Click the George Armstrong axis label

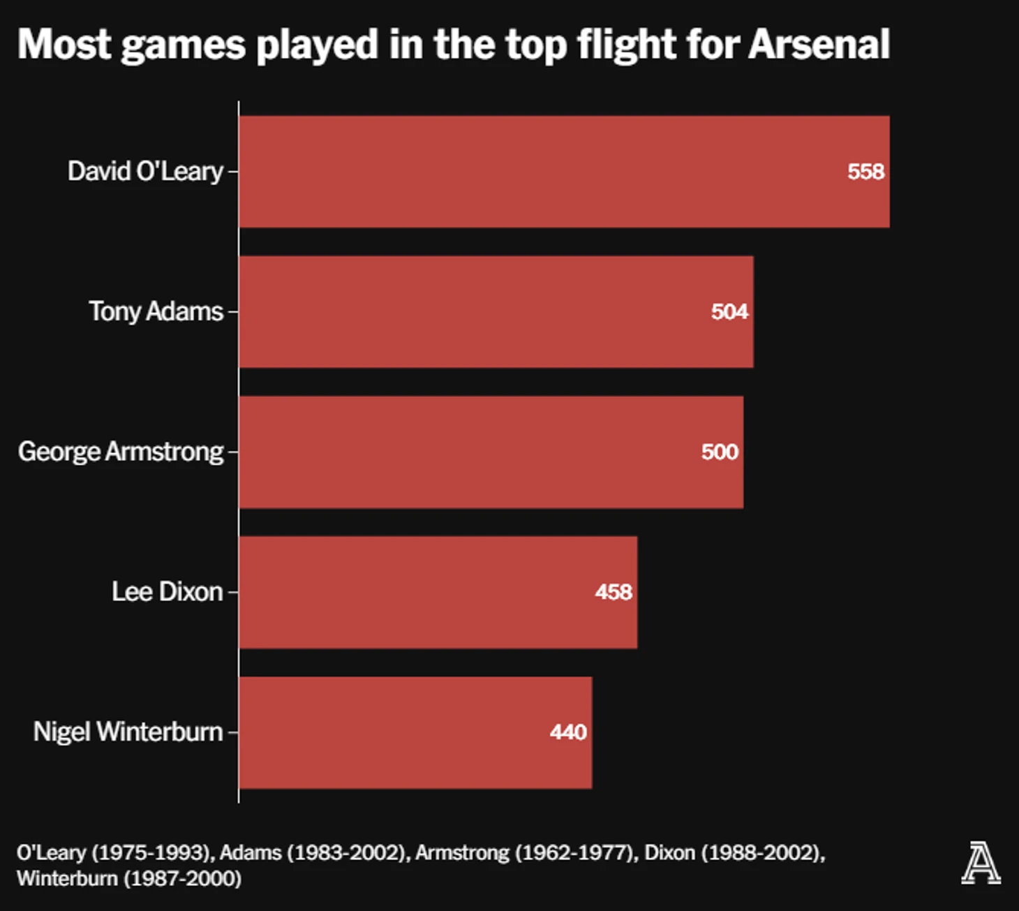(x=121, y=452)
